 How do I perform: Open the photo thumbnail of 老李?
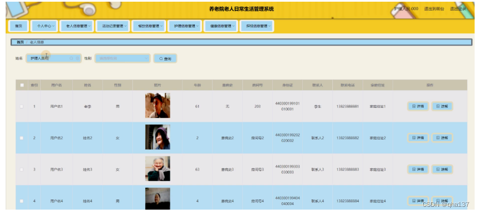(x=158, y=106)
